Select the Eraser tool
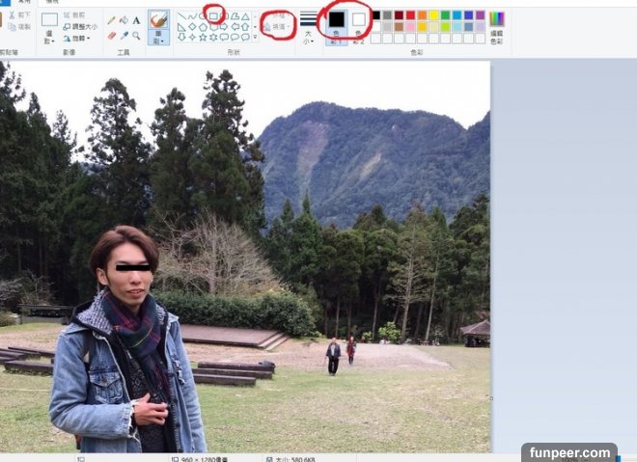Image resolution: width=637 pixels, height=462 pixels. coord(111,36)
